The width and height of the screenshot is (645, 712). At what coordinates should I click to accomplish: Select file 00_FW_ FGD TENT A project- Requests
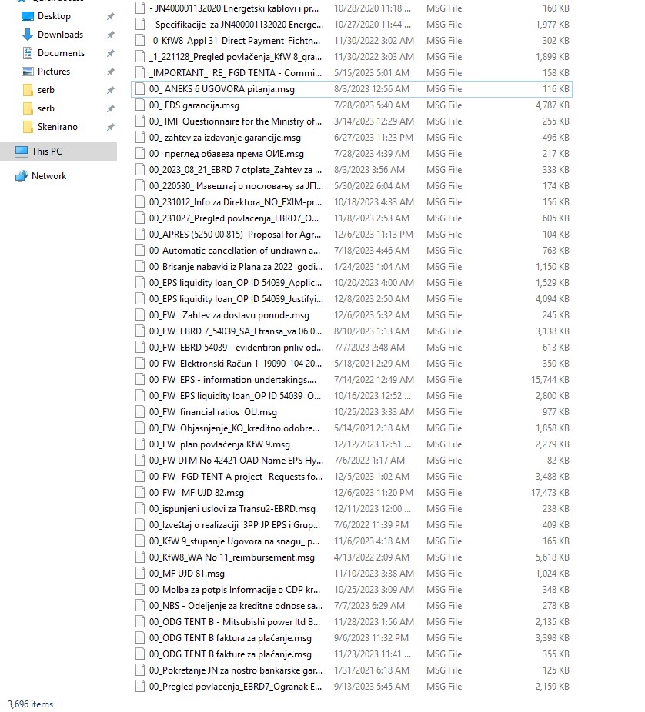point(236,477)
